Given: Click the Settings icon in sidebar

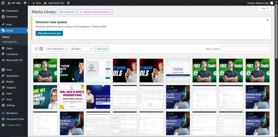Looking at the screenshot, I should (3, 105).
